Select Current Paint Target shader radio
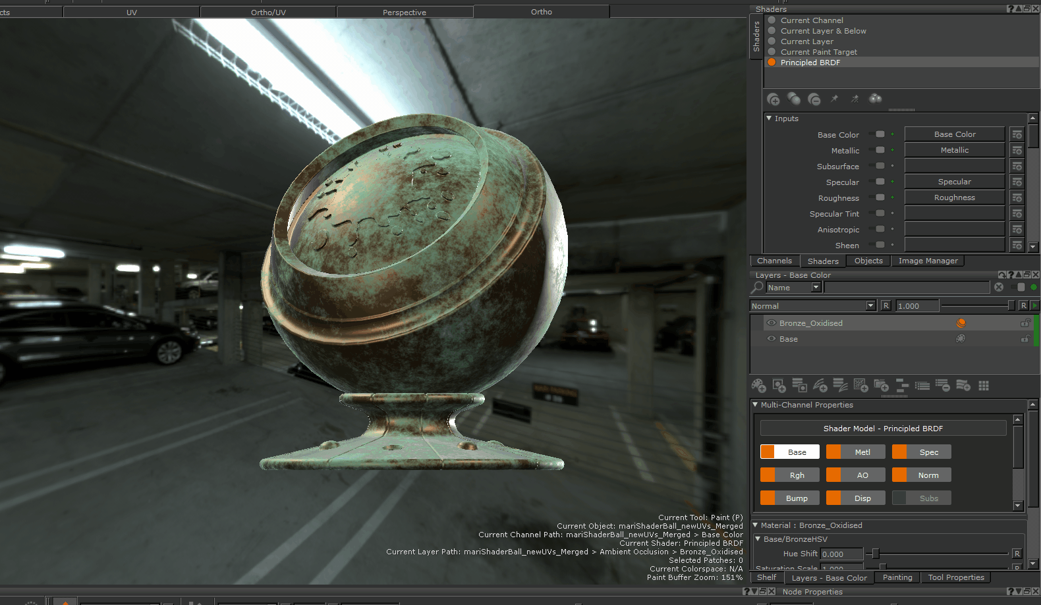Image resolution: width=1041 pixels, height=605 pixels. pos(772,52)
